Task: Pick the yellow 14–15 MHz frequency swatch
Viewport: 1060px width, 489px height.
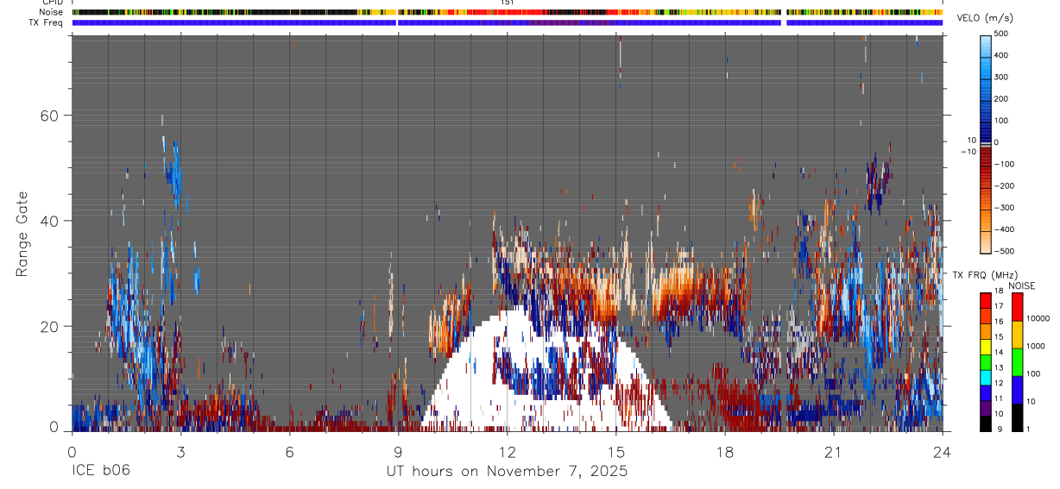Action: coord(986,347)
